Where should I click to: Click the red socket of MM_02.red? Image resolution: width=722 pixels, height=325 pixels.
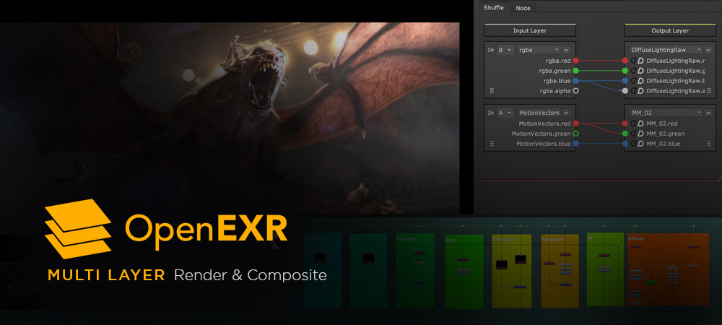click(625, 123)
